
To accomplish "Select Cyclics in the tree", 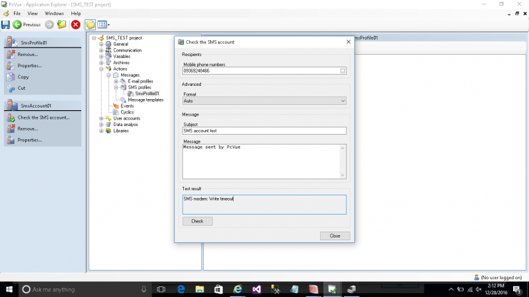I will pyautogui.click(x=127, y=112).
